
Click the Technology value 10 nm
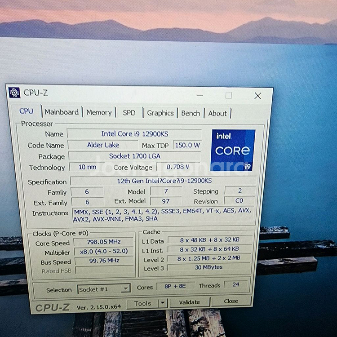click(87, 167)
